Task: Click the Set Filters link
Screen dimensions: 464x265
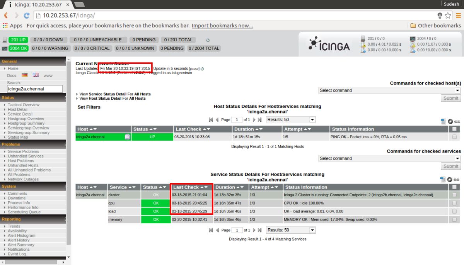Action: [89, 107]
